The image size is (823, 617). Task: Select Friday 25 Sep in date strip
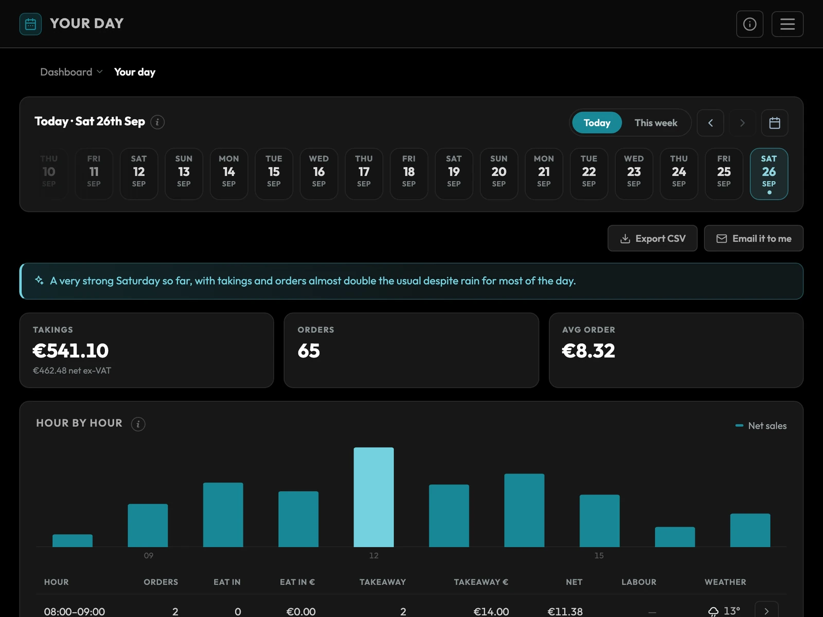pos(724,174)
